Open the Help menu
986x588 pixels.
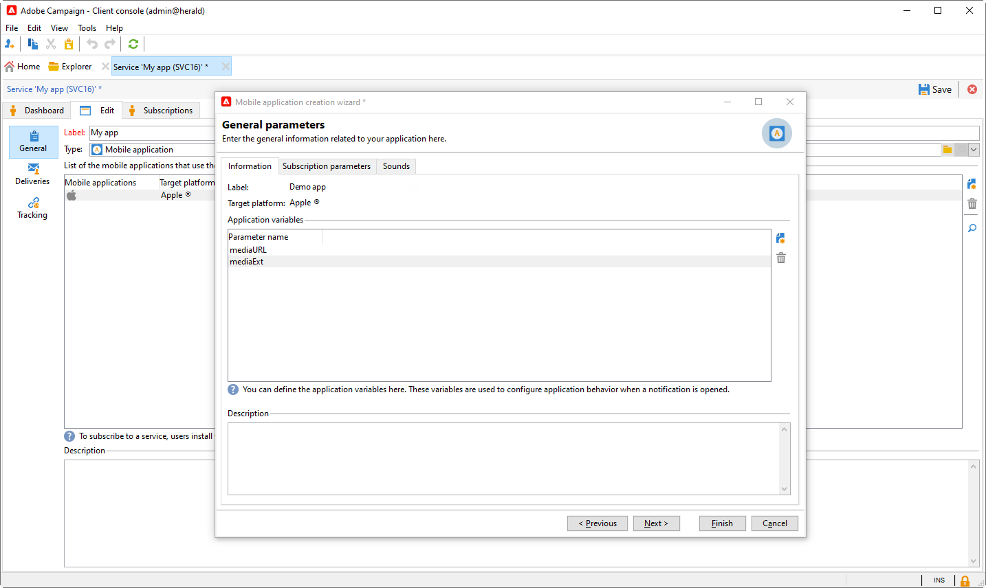click(x=114, y=28)
